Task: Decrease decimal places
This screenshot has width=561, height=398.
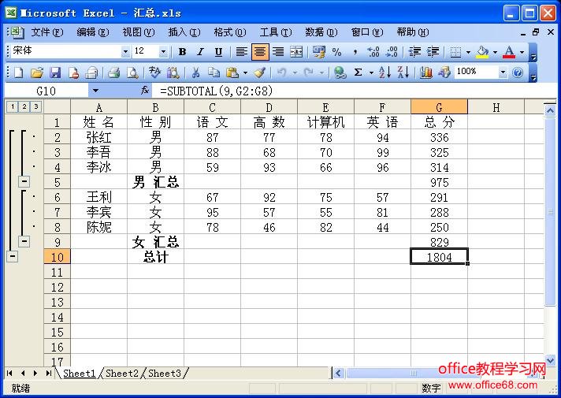Action: pos(392,52)
